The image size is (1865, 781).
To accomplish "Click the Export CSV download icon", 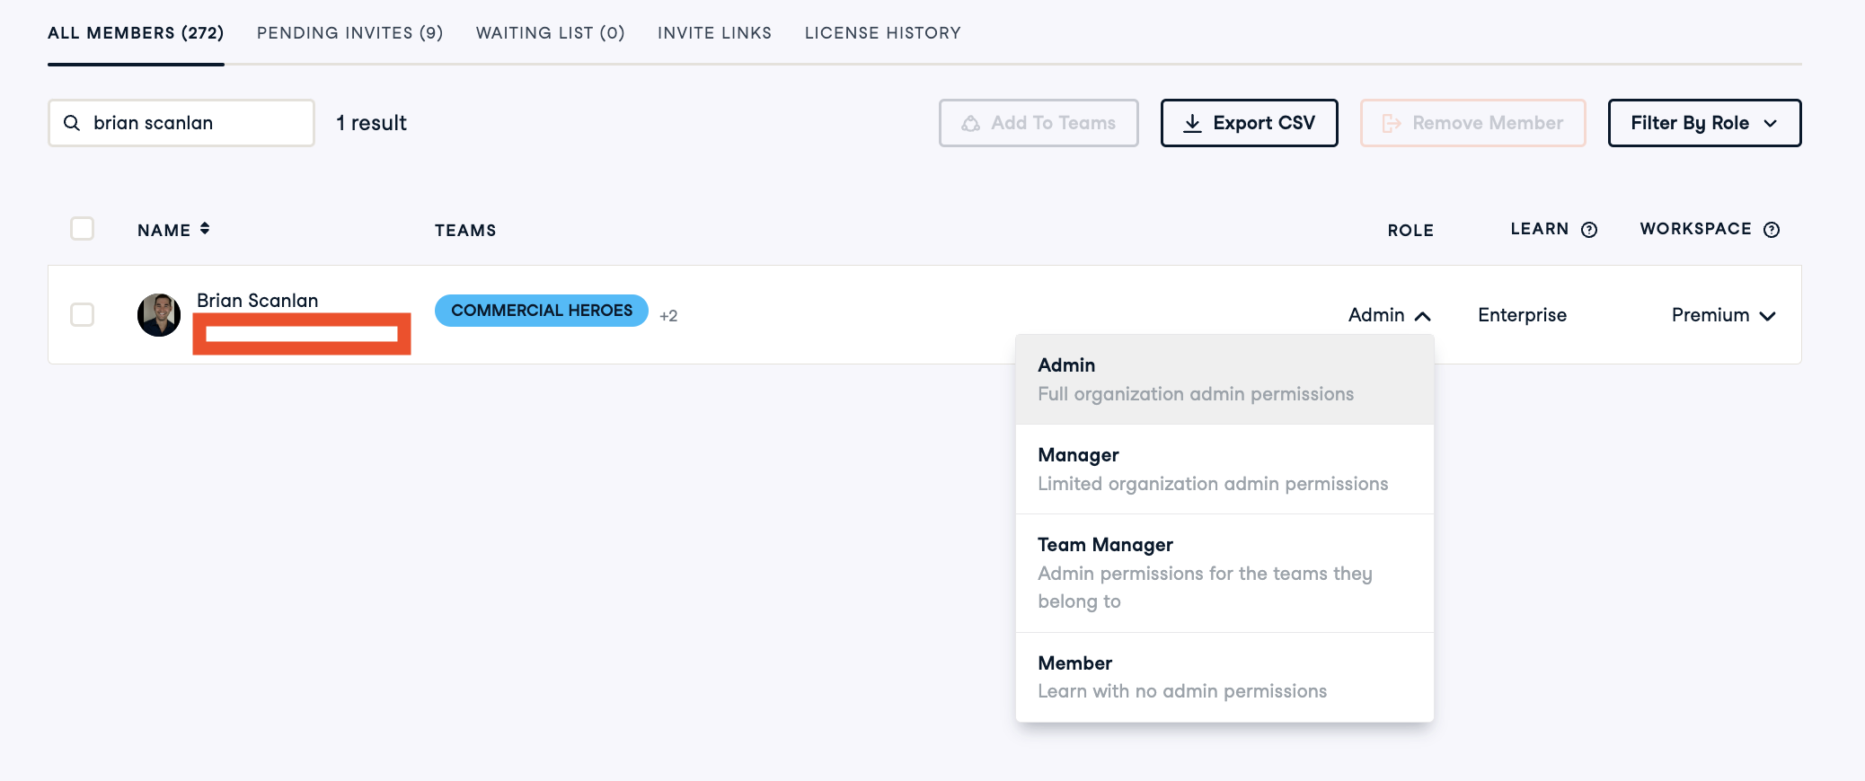I will [1192, 123].
